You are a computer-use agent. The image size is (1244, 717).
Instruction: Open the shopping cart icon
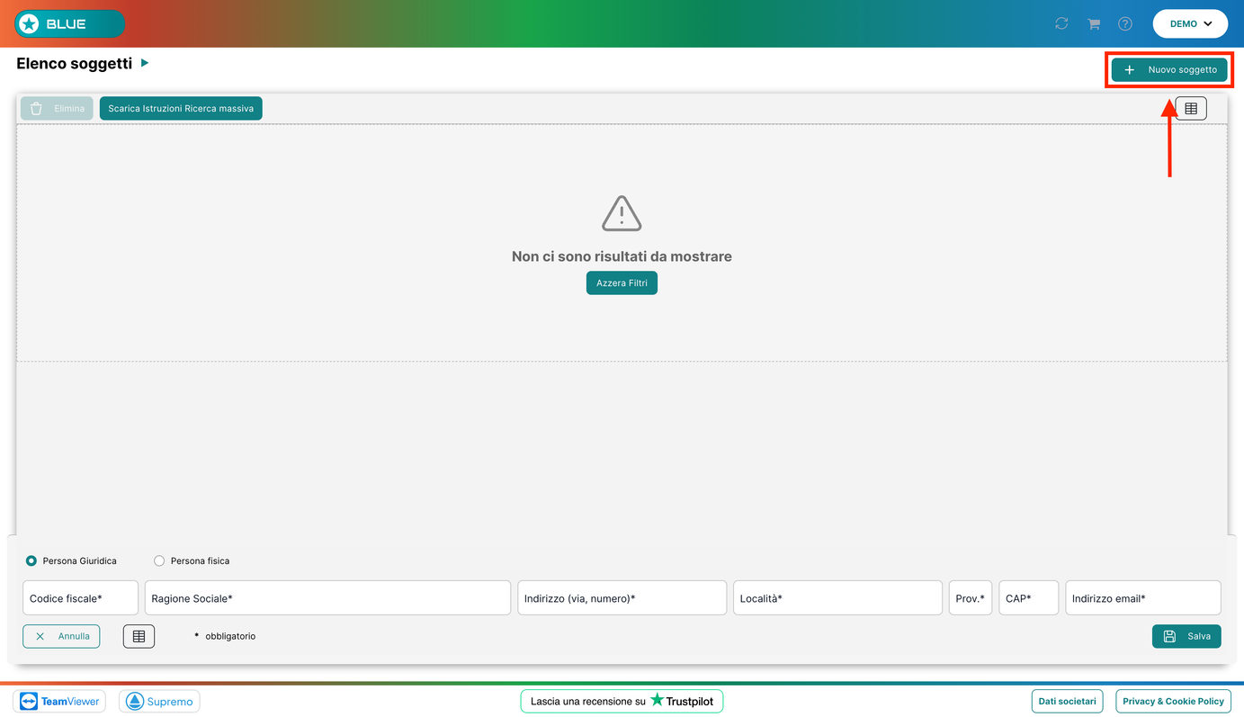point(1094,23)
